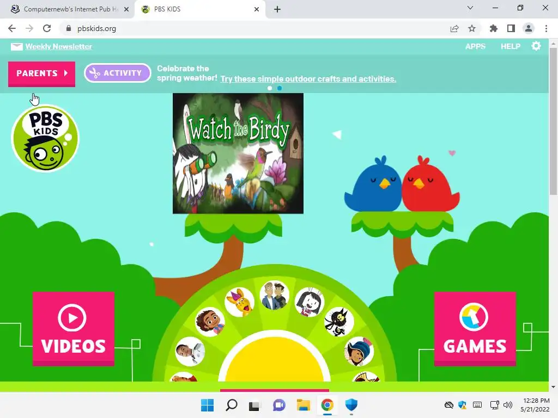Screen dimensions: 558x418
Task: Click the ACTIVITY scissors badge
Action: coord(118,73)
